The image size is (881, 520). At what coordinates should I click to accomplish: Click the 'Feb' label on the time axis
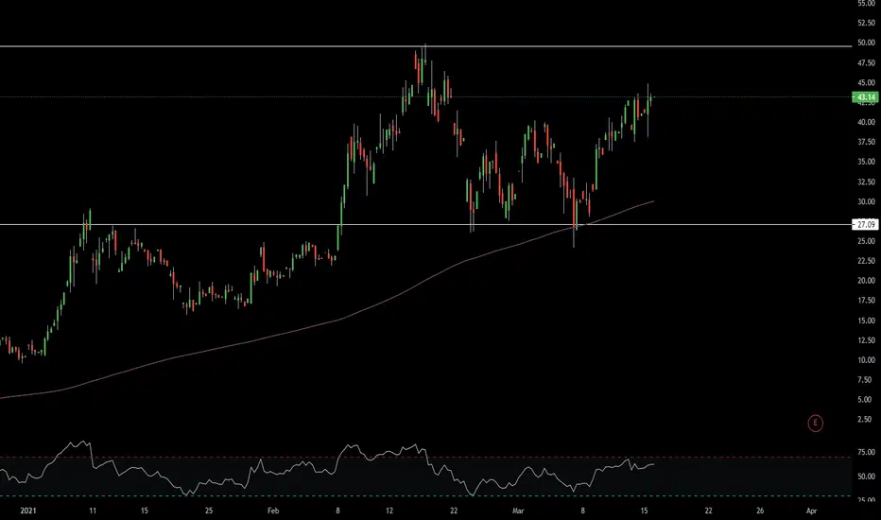pos(273,511)
